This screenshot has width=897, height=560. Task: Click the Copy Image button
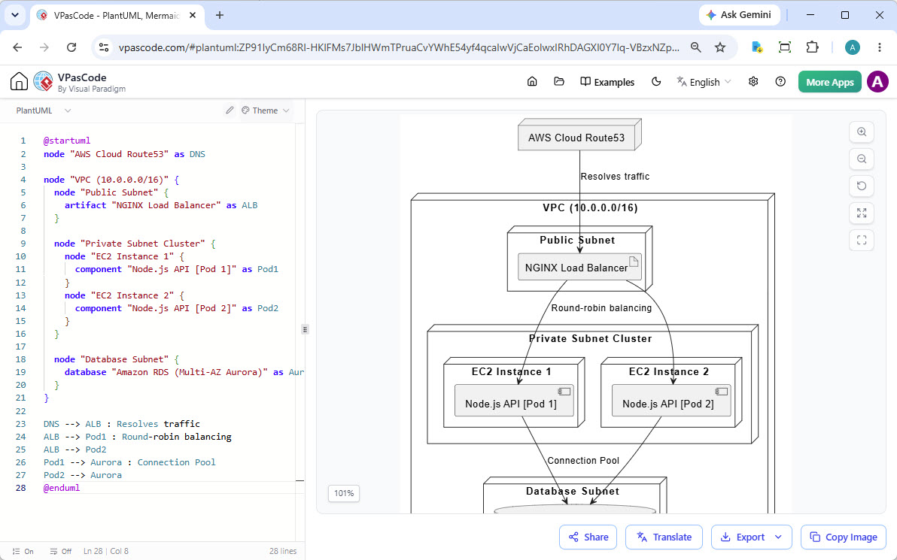pyautogui.click(x=844, y=537)
